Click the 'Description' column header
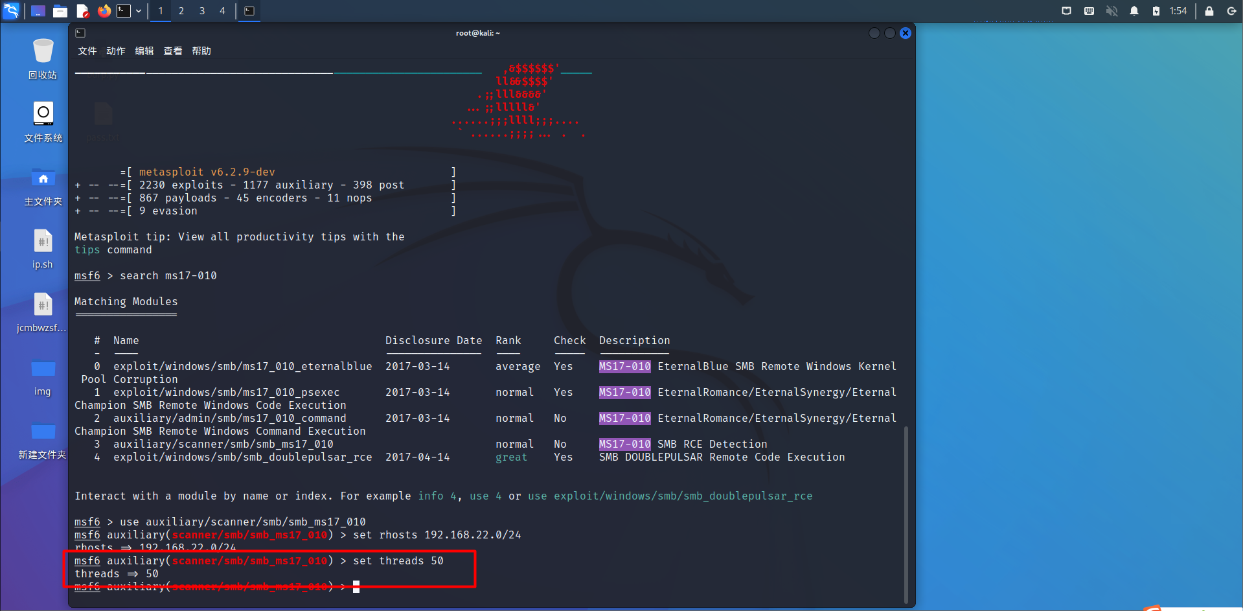This screenshot has width=1243, height=611. coord(635,341)
